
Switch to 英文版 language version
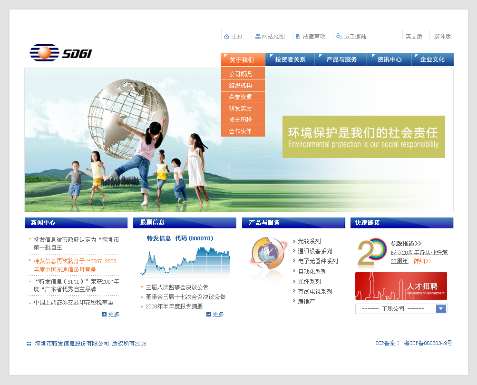[x=414, y=37]
